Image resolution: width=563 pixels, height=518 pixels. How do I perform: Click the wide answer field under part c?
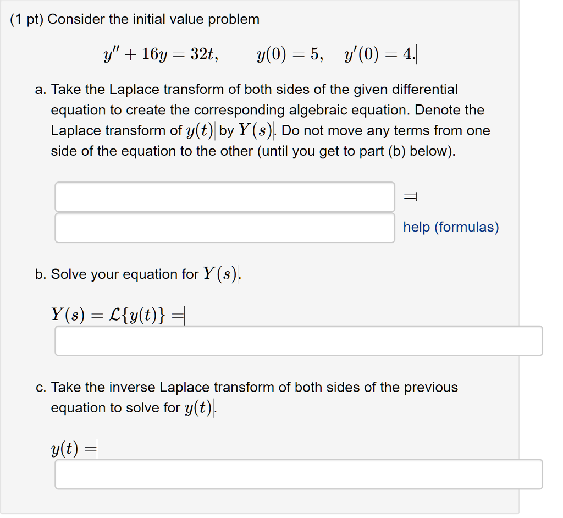299,474
